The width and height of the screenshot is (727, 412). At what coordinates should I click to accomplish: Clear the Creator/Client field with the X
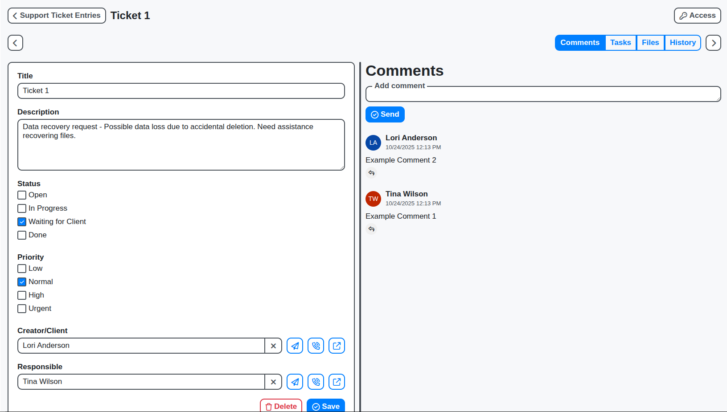[x=273, y=346]
